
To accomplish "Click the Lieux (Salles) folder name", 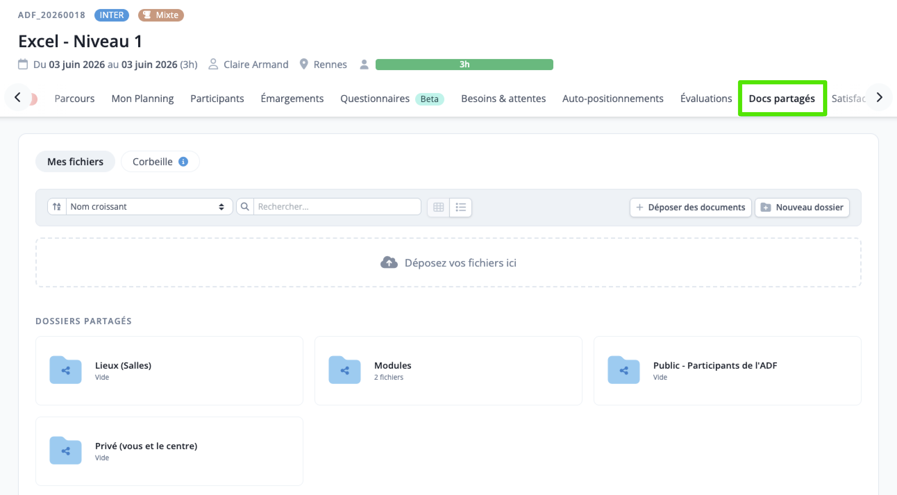I will tap(123, 365).
